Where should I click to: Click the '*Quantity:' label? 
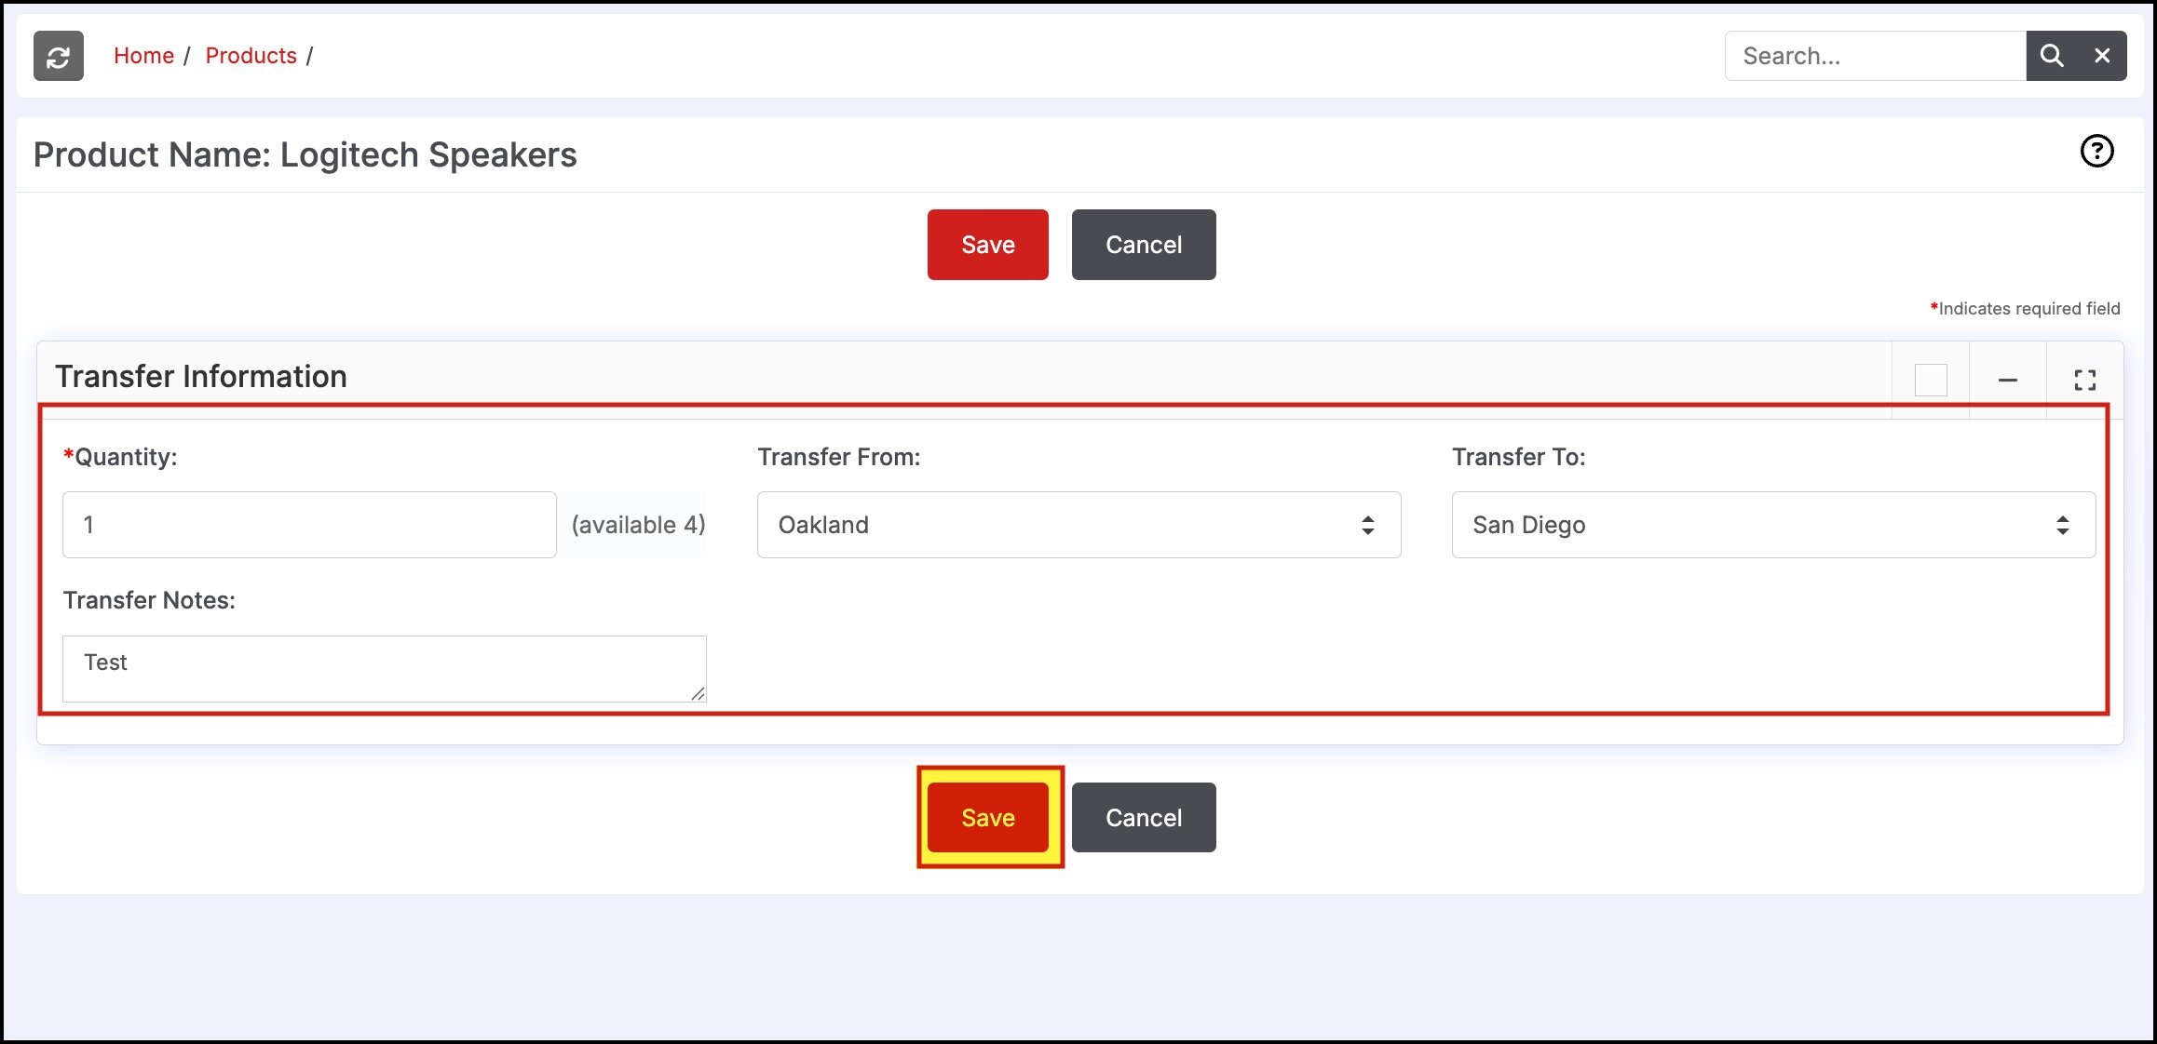(x=120, y=457)
